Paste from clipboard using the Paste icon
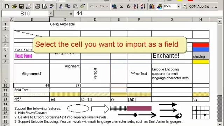 click(75, 6)
